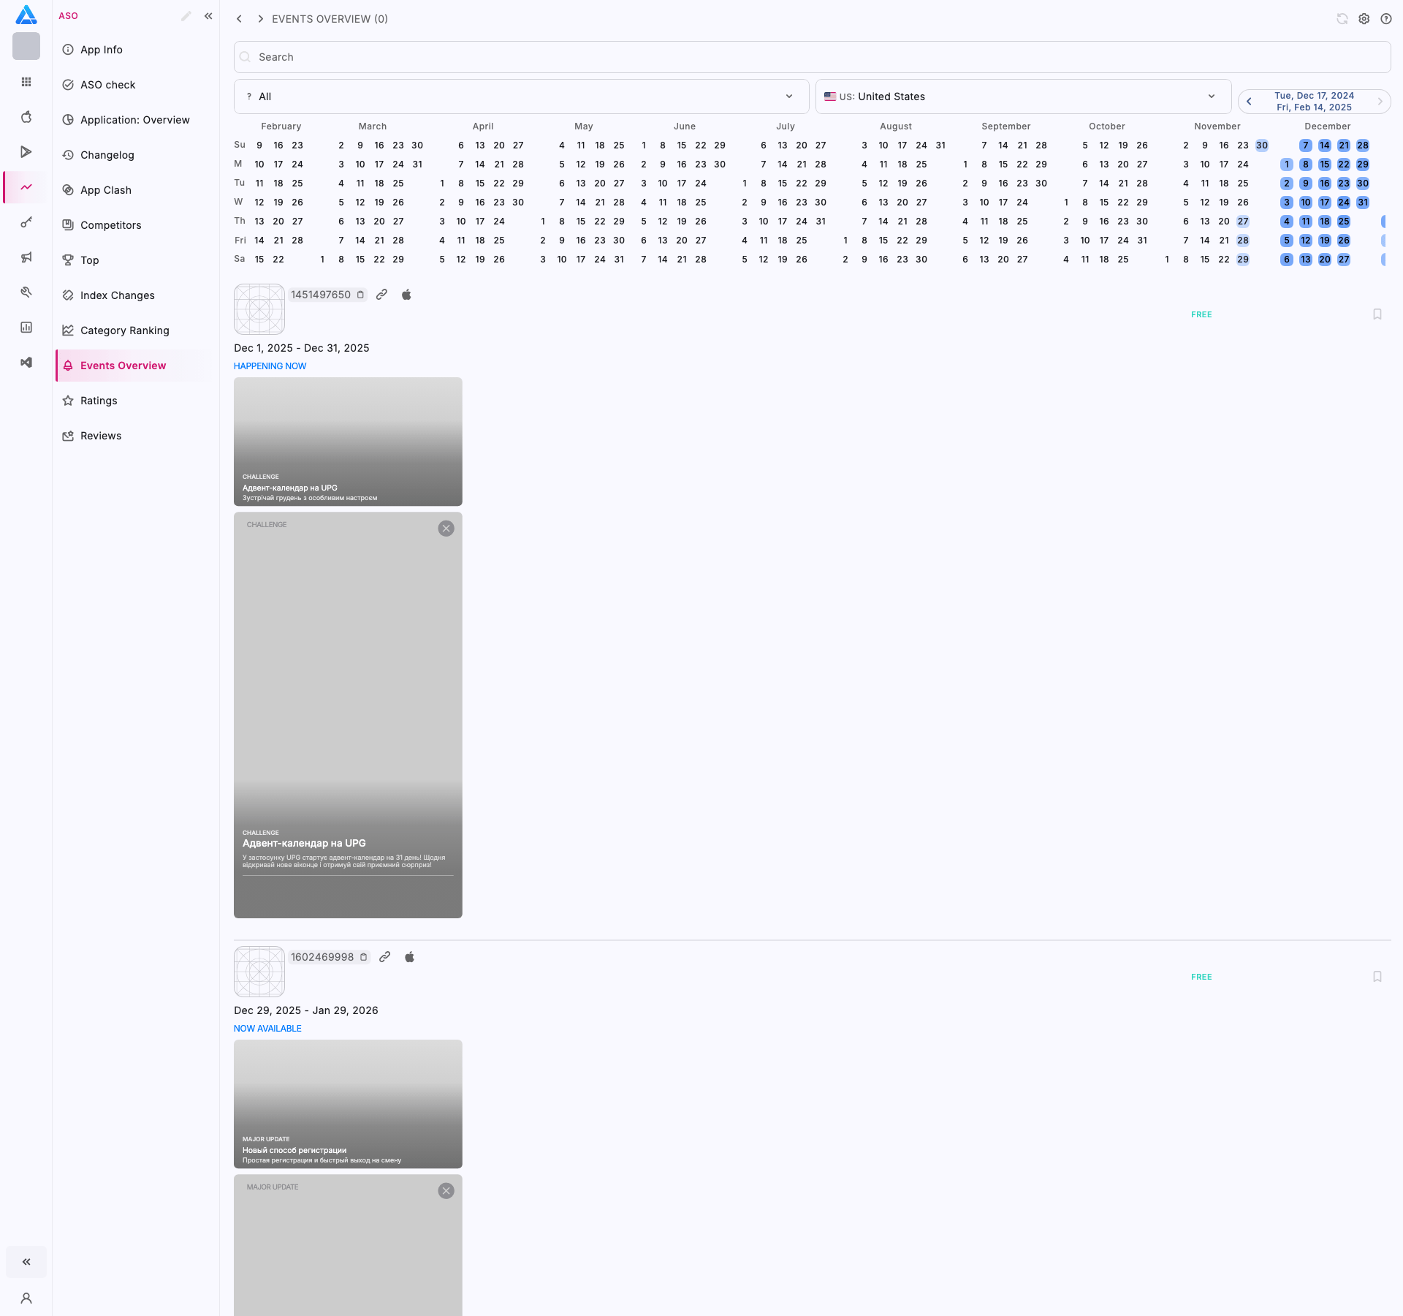Click the 1451497650 app ID text

[x=321, y=295]
